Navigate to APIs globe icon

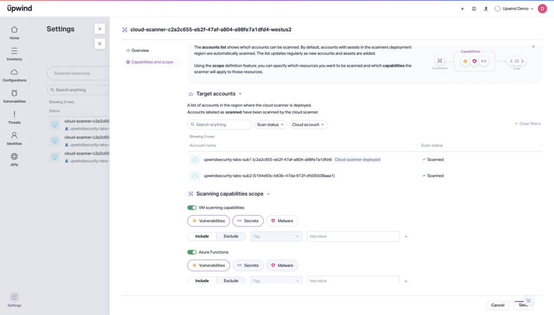tap(14, 159)
